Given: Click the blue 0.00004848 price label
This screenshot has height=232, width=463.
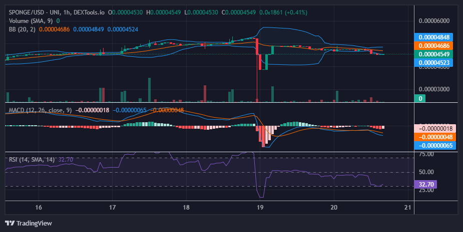Looking at the screenshot, I should tap(433, 37).
